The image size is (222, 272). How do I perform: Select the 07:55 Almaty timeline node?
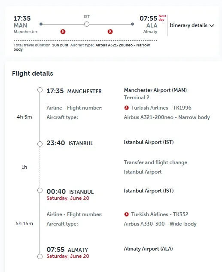click(40, 257)
